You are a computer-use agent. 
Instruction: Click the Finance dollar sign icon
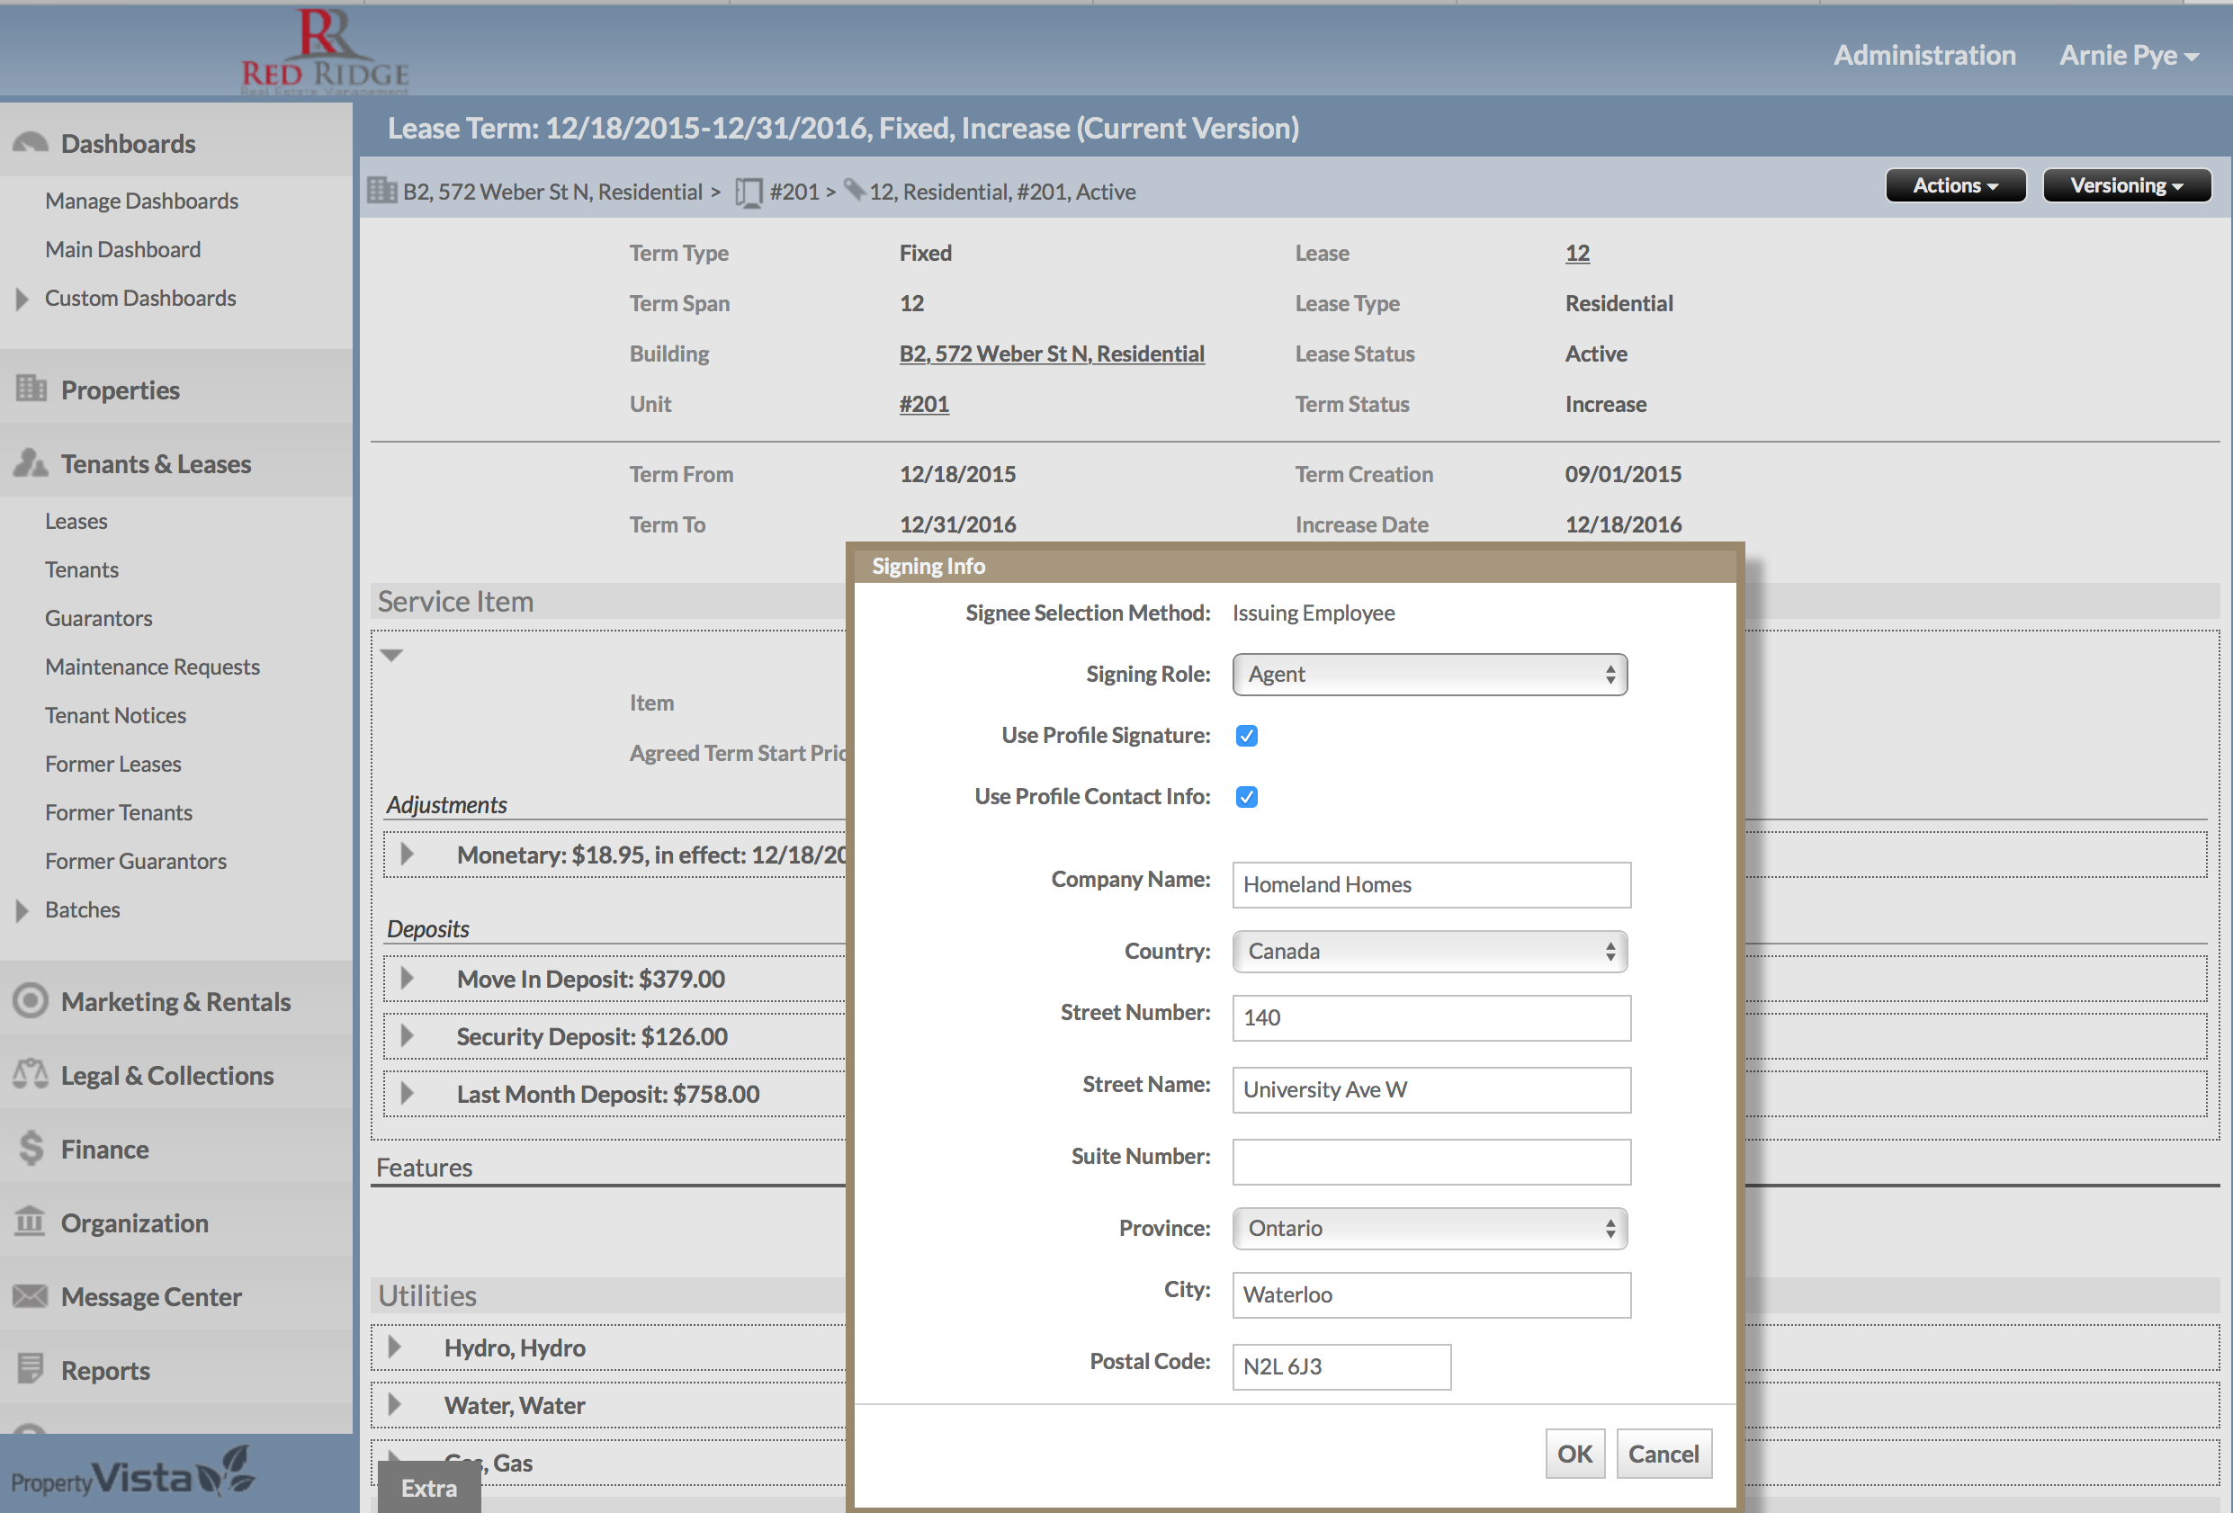click(31, 1148)
